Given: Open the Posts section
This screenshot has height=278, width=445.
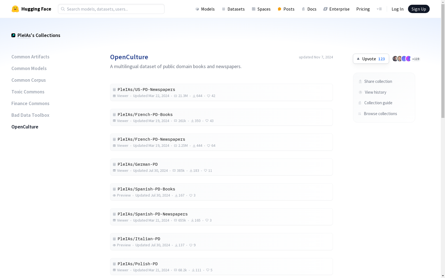Looking at the screenshot, I should coord(286,9).
